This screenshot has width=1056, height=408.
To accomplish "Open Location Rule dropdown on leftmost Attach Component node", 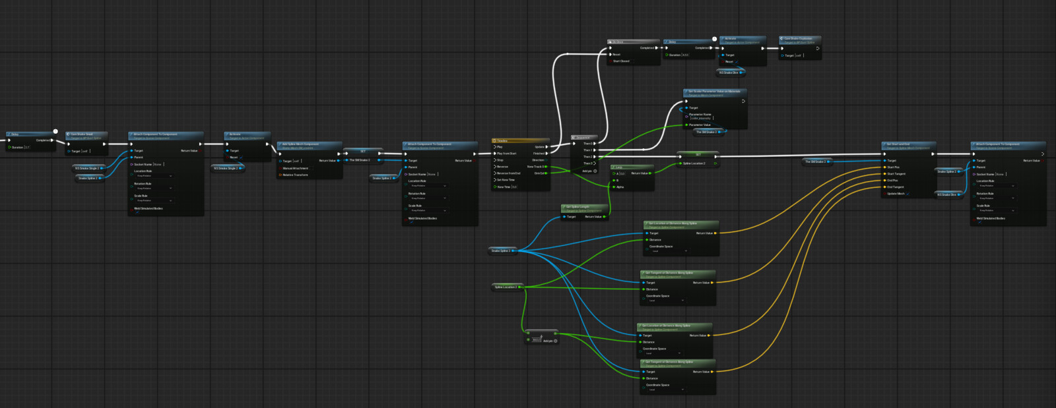I will pyautogui.click(x=154, y=176).
